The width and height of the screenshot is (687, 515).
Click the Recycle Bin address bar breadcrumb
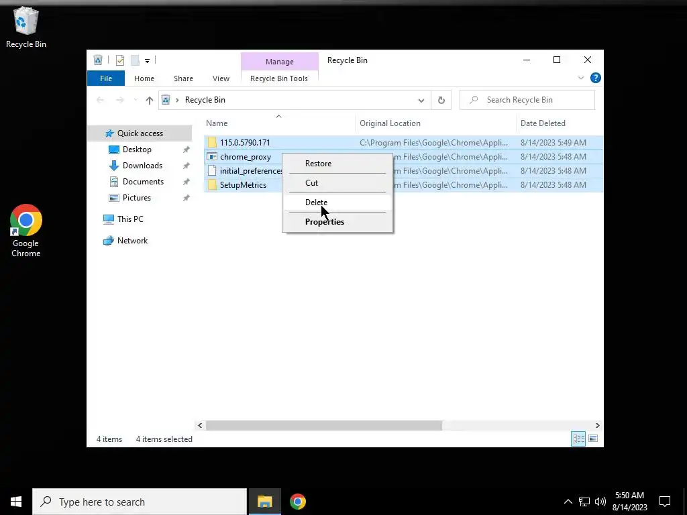pyautogui.click(x=205, y=100)
